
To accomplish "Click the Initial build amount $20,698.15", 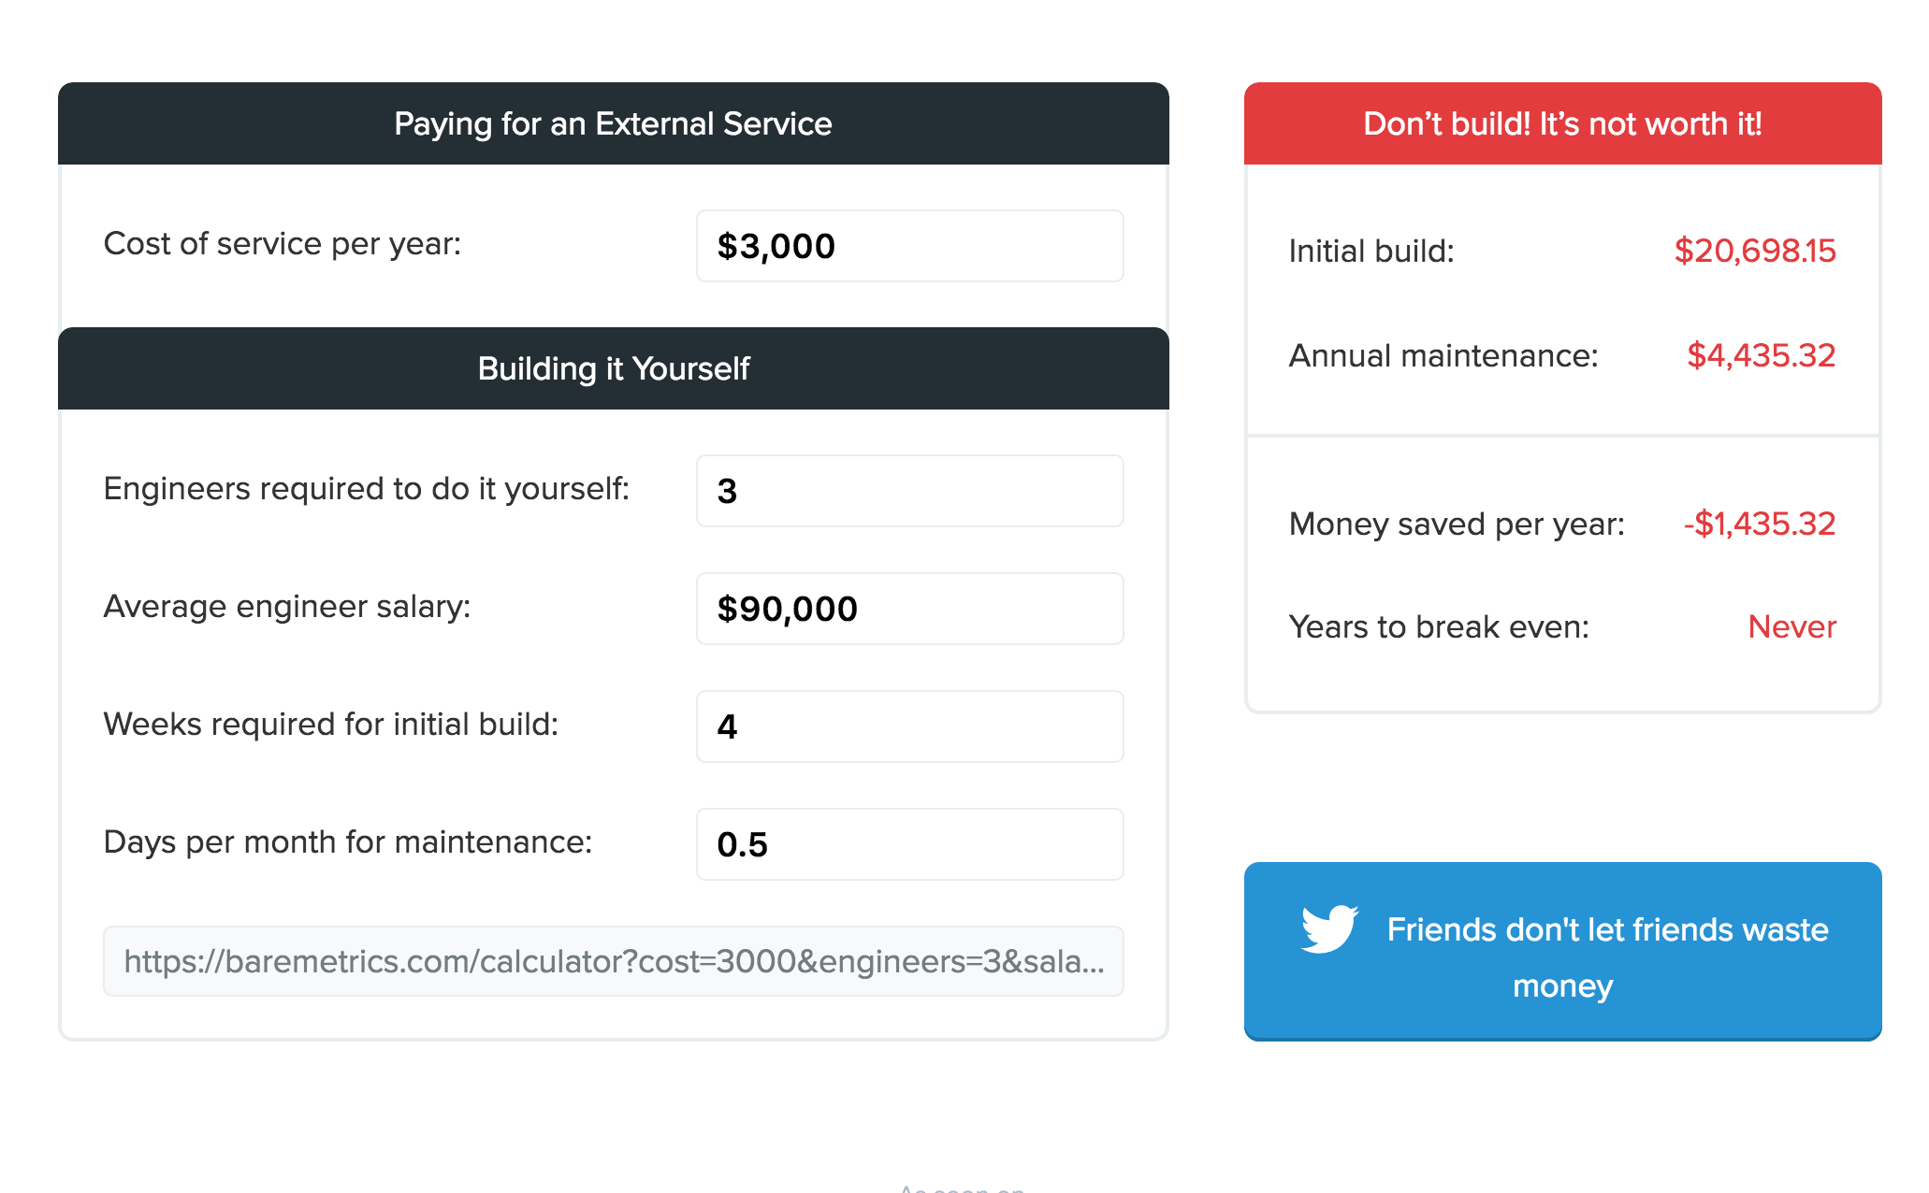I will pos(1755,251).
